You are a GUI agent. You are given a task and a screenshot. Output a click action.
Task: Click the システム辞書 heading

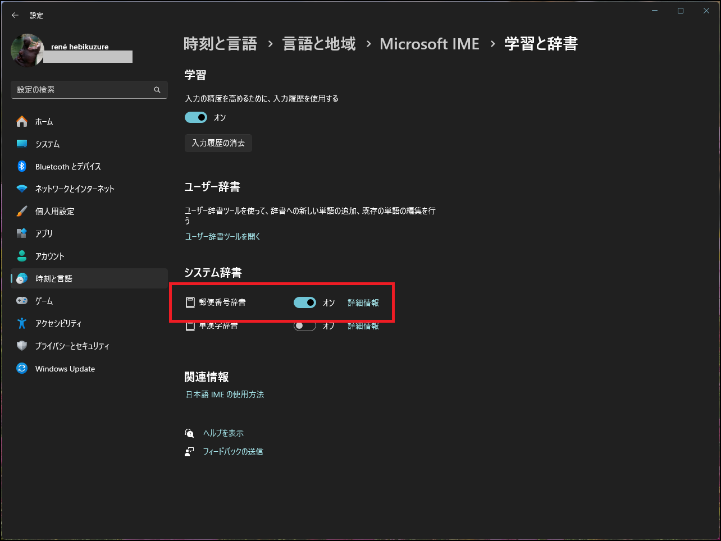tap(213, 273)
